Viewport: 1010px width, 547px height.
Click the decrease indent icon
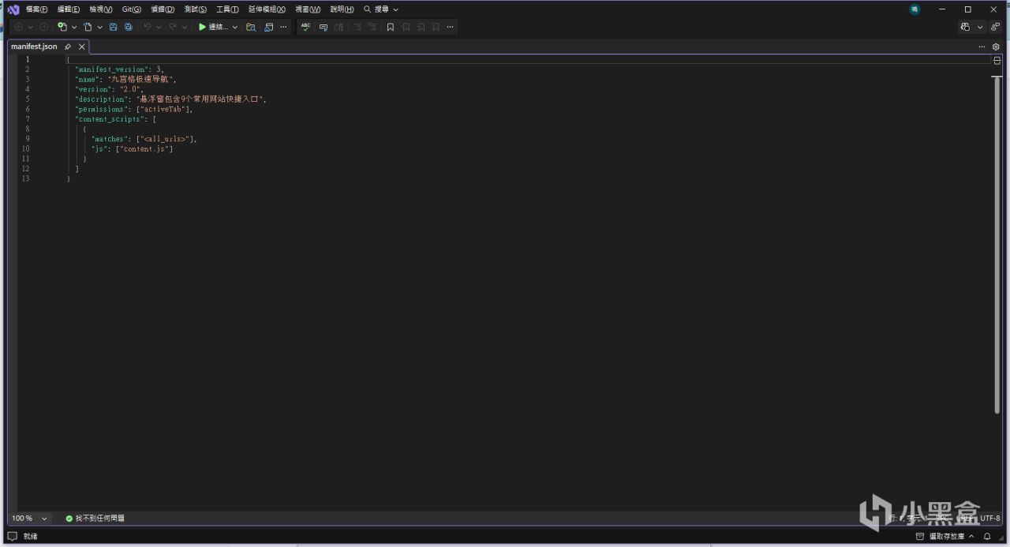click(357, 27)
